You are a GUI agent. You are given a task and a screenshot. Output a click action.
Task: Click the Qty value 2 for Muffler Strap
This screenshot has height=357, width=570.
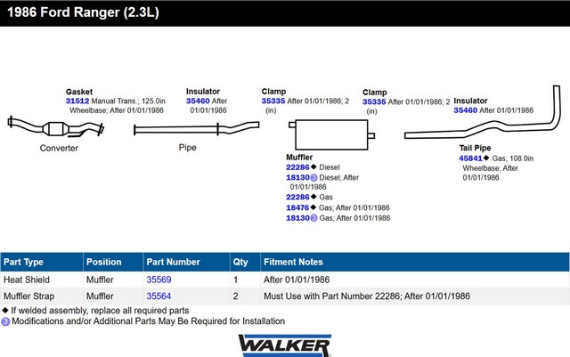pyautogui.click(x=235, y=296)
